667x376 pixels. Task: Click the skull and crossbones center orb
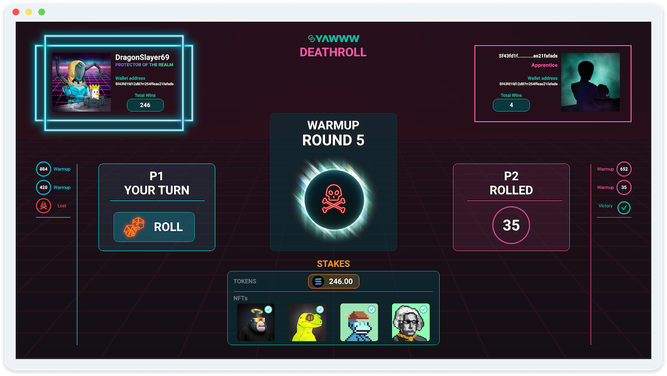pyautogui.click(x=333, y=200)
